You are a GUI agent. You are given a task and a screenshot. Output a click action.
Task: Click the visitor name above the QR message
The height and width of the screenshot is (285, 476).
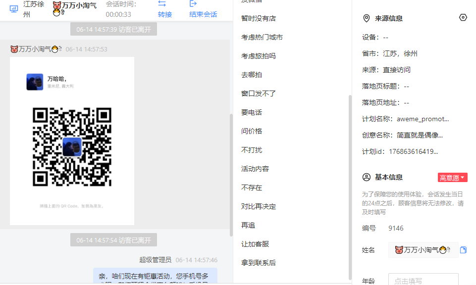pyautogui.click(x=36, y=49)
